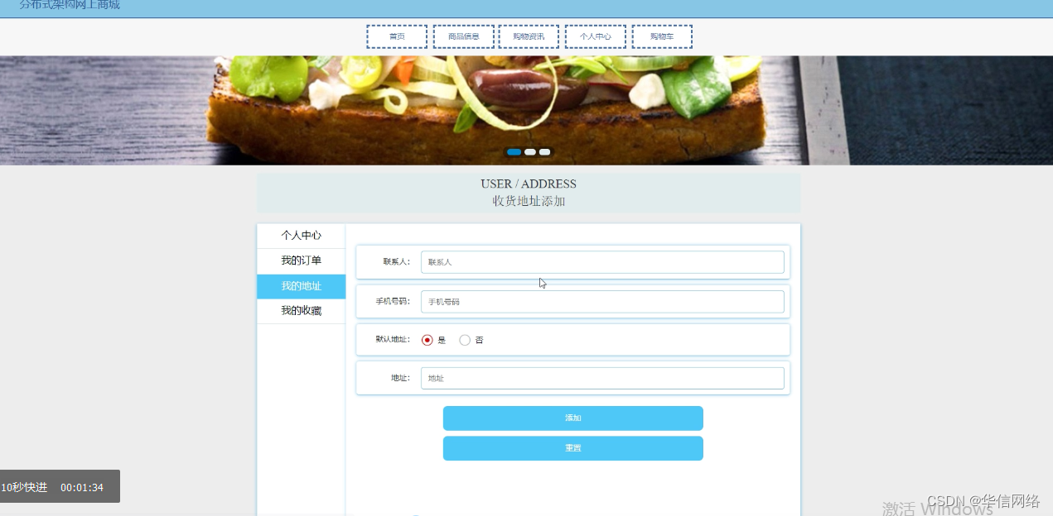Open 我的收藏 from the sidebar

coord(301,312)
